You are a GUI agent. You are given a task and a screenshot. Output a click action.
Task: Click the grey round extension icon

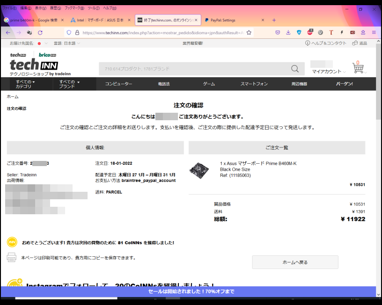tap(320, 33)
